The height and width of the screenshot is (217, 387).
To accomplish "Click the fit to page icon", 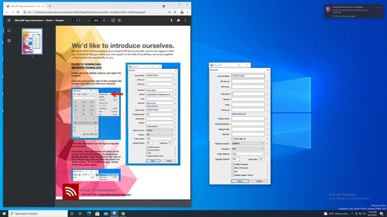I will point(113,20).
